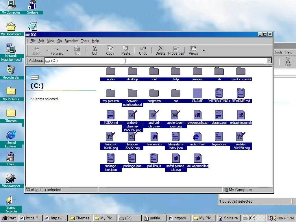Select the lib folder
The height and width of the screenshot is (222, 296).
pyautogui.click(x=219, y=74)
